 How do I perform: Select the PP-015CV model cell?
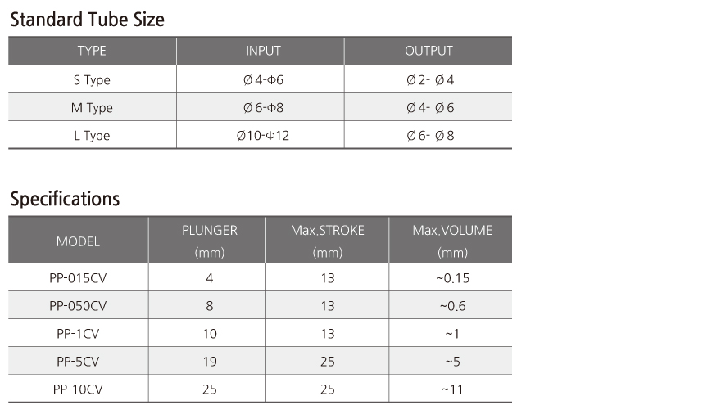coord(78,278)
